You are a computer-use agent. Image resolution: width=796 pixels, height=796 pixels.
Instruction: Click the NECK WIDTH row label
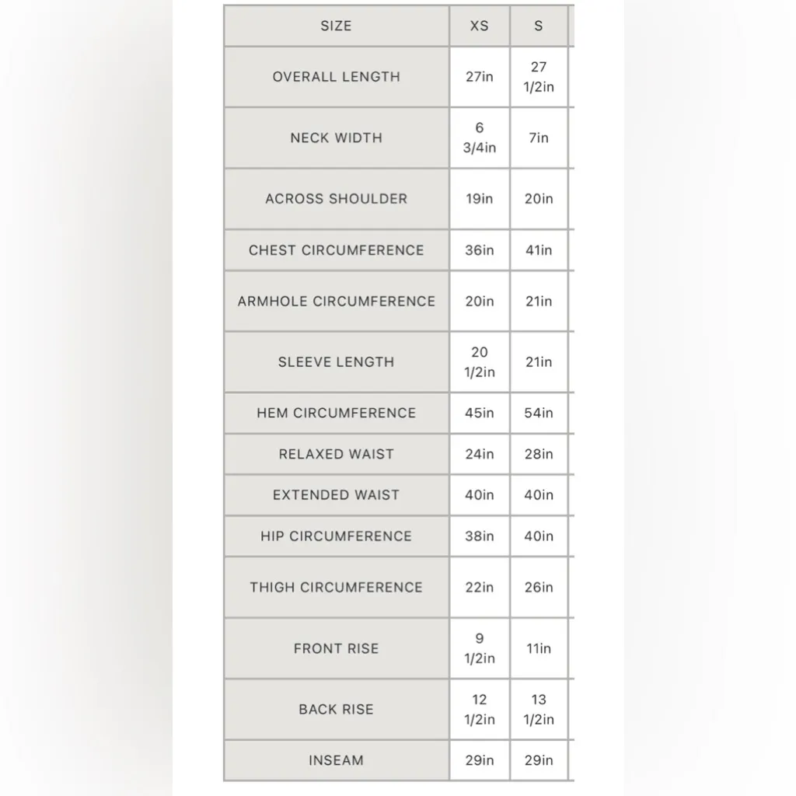[336, 138]
